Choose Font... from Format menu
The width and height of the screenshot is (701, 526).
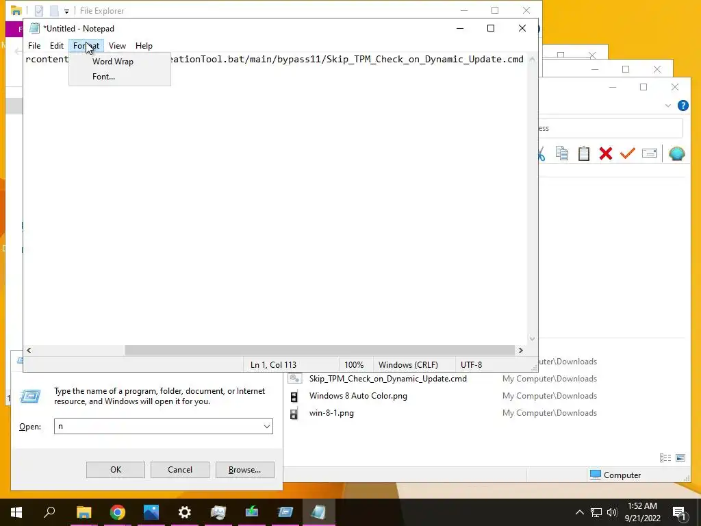pos(104,77)
